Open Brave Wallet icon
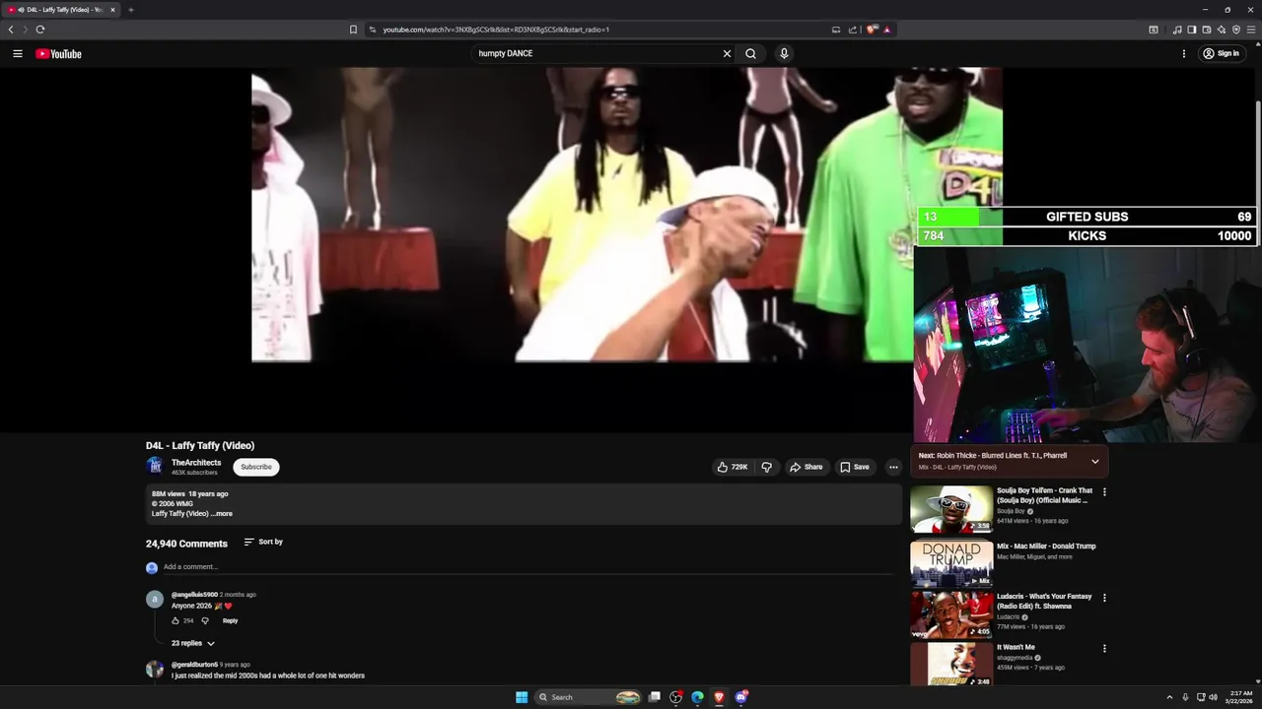Viewport: 1262px width, 709px height. [1206, 30]
